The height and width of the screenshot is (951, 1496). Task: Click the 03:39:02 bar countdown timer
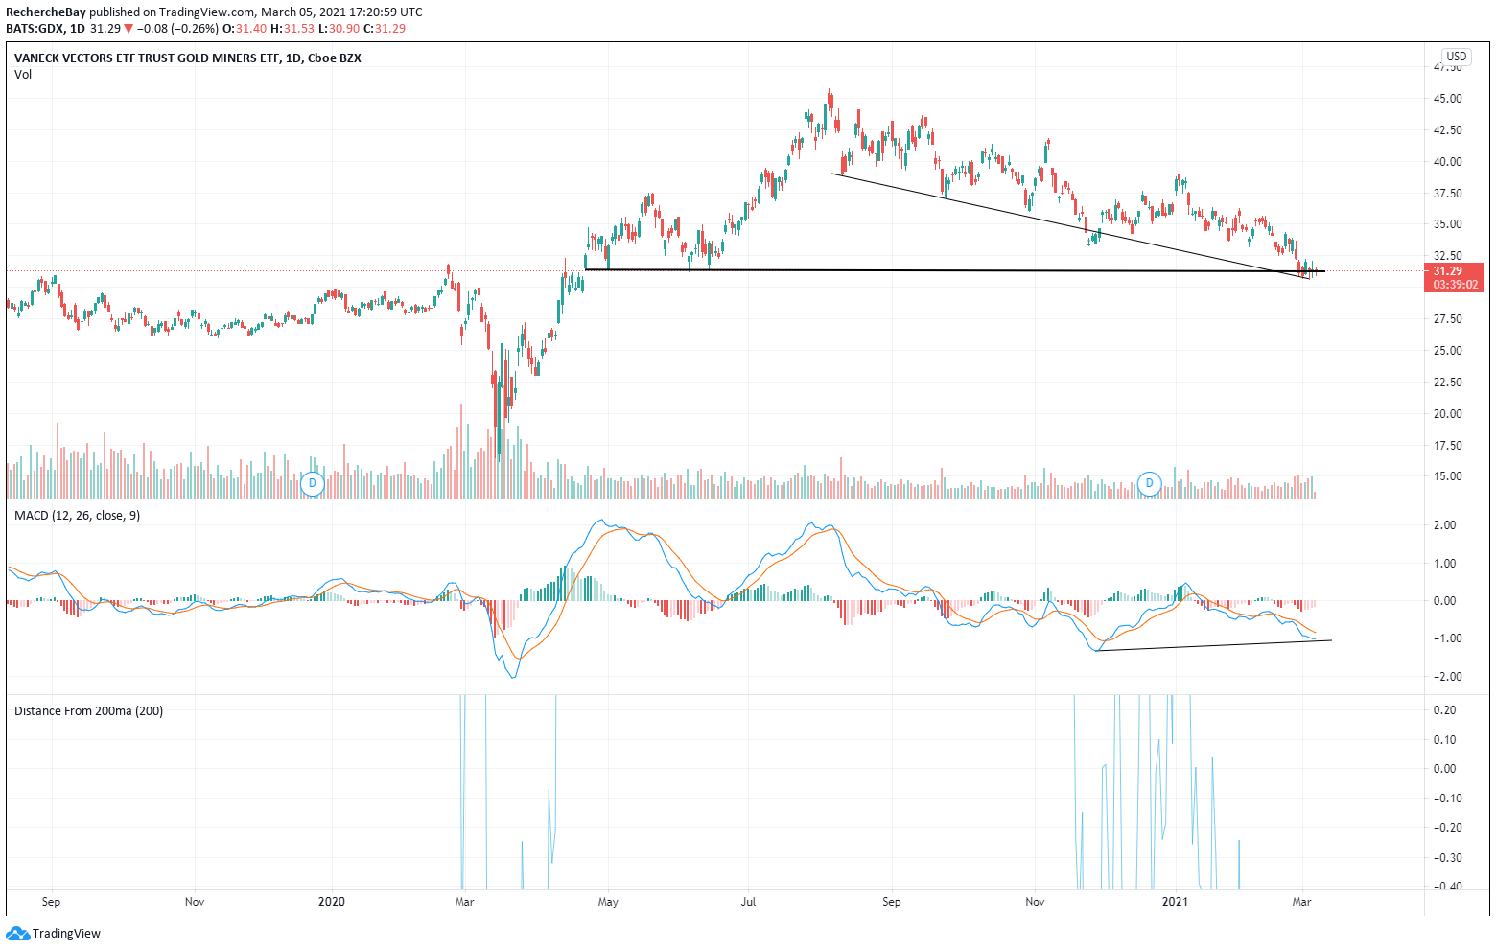(x=1456, y=285)
